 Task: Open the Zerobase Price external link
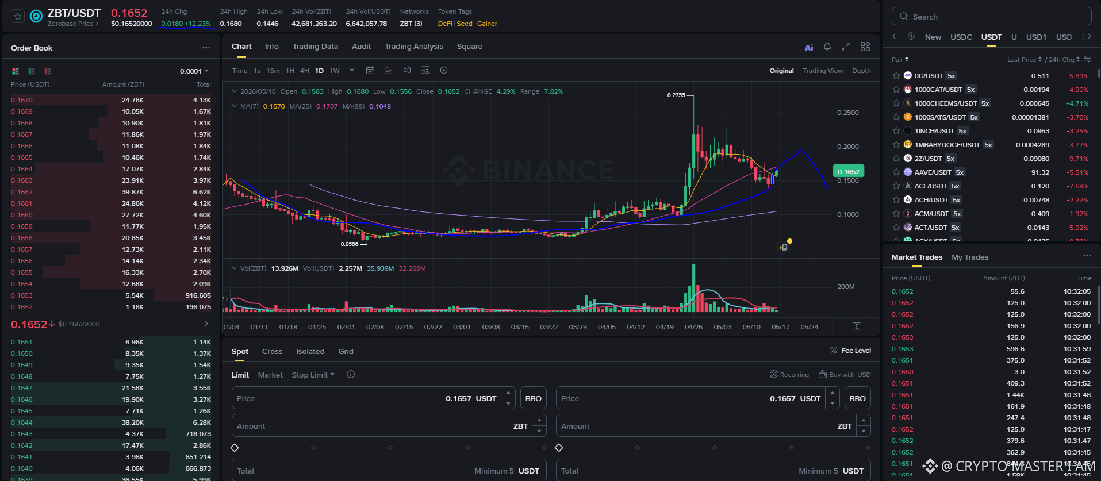pos(73,24)
